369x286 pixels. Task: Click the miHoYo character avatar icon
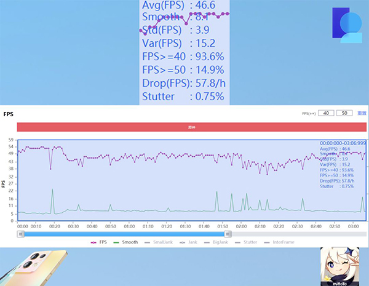tap(337, 266)
